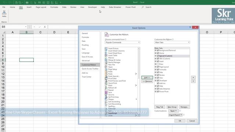Screen dimensions: 235x132
Task: Click the commands list scroll-up arrow
Action: (139, 48)
